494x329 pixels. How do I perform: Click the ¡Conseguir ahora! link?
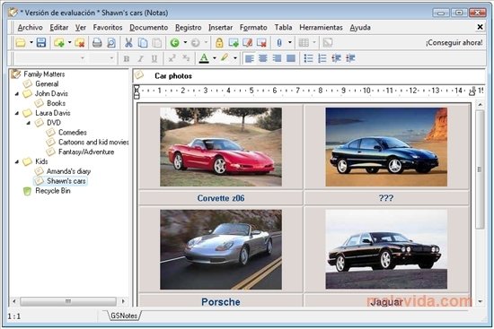pos(454,42)
